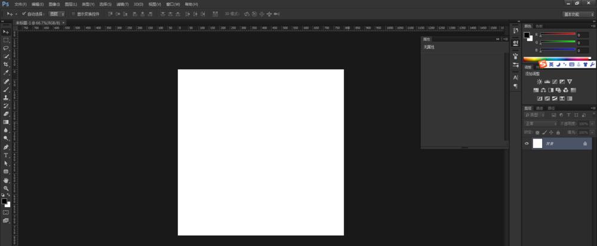Select the Quick Selection tool
This screenshot has width=597, height=246.
click(6, 56)
